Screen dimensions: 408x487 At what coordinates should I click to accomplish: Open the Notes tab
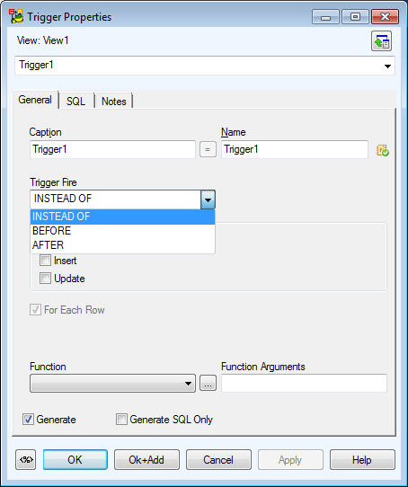[x=114, y=102]
